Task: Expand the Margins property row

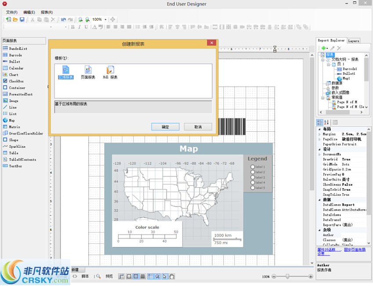Action: click(x=319, y=134)
